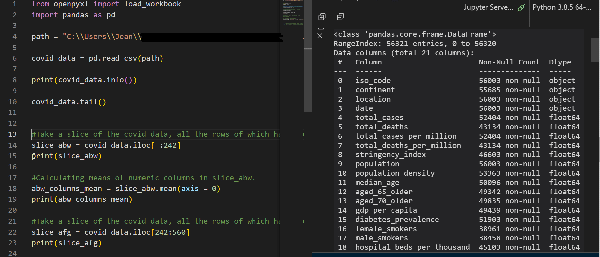
Task: Collapse cell input using the dash icon
Action: (321, 28)
